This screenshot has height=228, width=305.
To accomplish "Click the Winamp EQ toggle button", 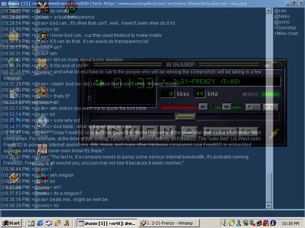I will tap(252, 107).
